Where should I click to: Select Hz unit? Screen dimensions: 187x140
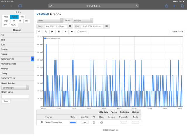point(27,21)
